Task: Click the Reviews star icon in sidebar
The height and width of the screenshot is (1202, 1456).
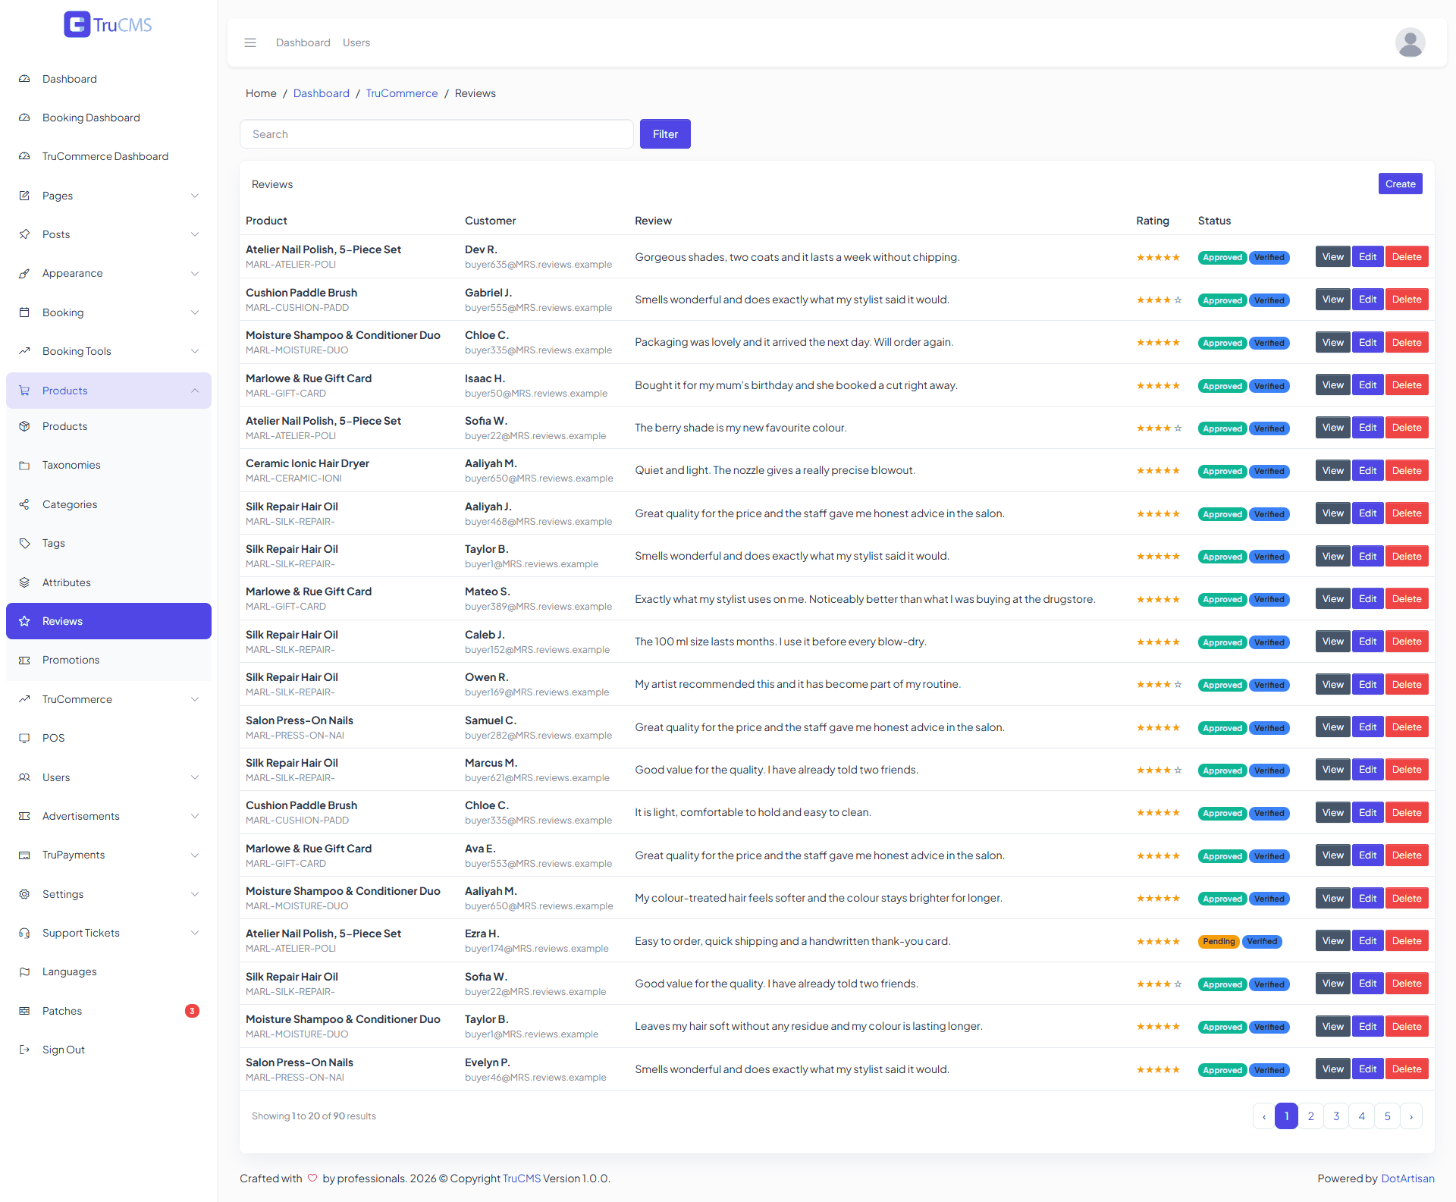Action: click(x=24, y=621)
